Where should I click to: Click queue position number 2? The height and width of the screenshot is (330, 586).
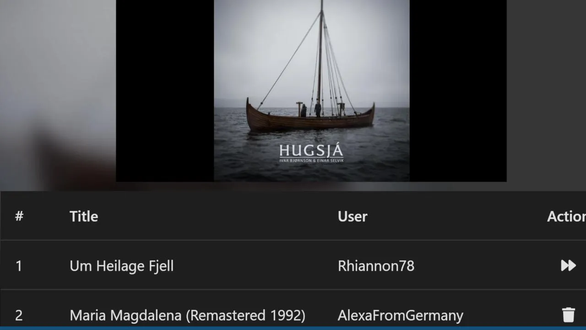[19, 315]
